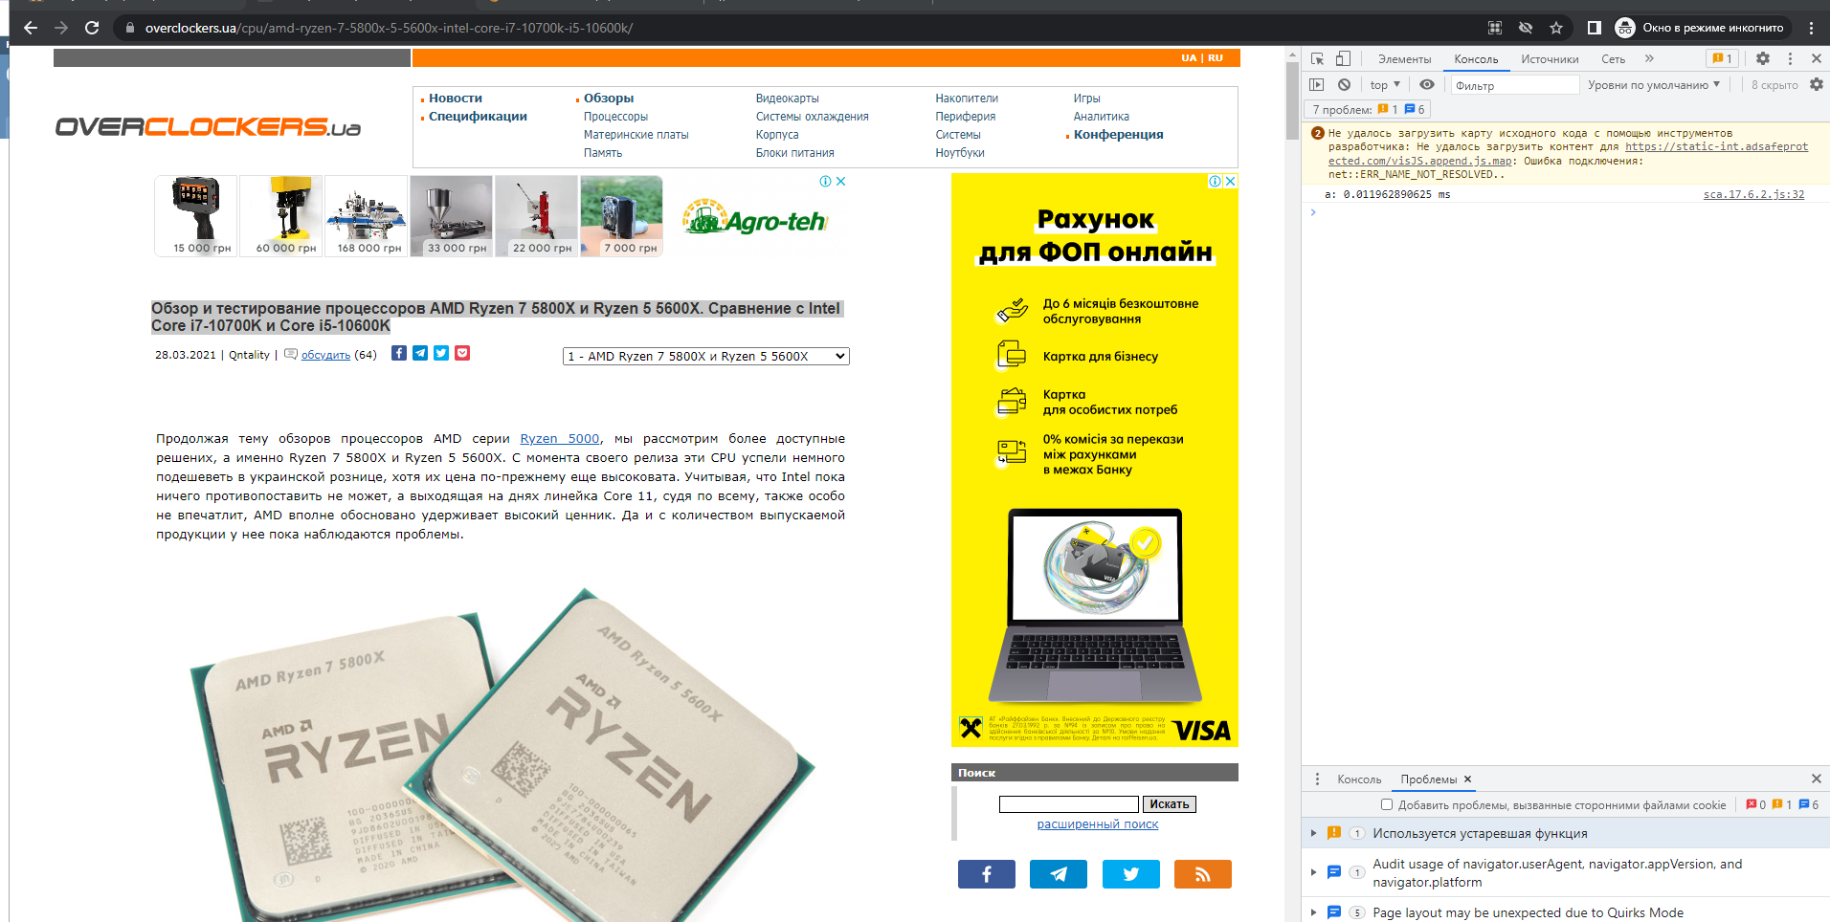The height and width of the screenshot is (922, 1830).
Task: Click the page vertical scrollbar thumb
Action: click(1292, 100)
